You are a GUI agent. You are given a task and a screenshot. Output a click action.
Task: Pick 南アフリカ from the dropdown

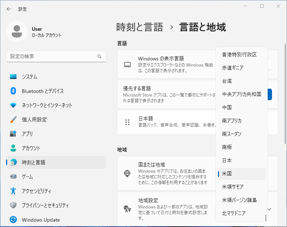click(x=242, y=120)
